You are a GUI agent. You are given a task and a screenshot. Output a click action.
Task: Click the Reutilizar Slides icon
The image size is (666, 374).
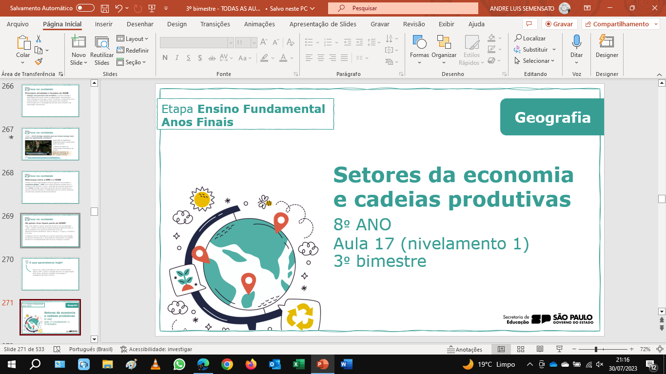[102, 43]
